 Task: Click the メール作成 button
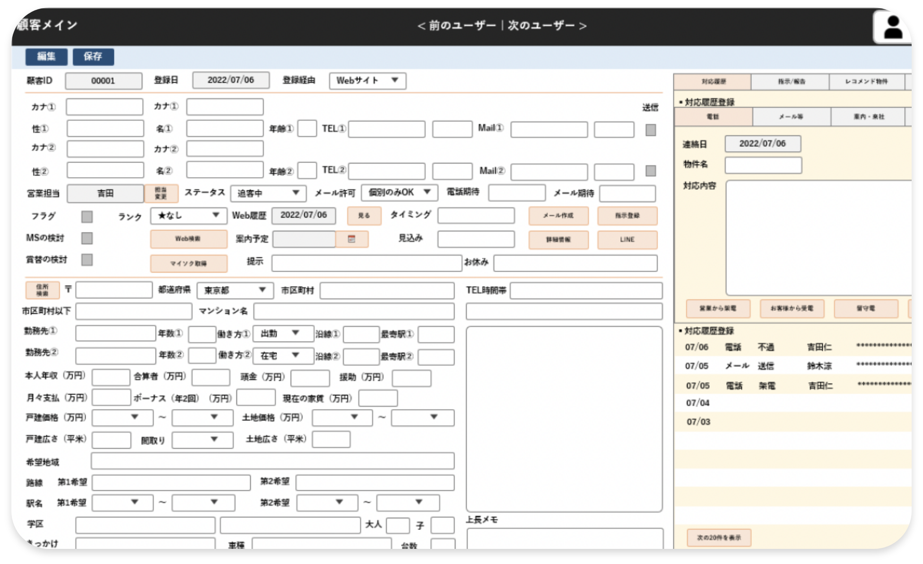coord(558,216)
